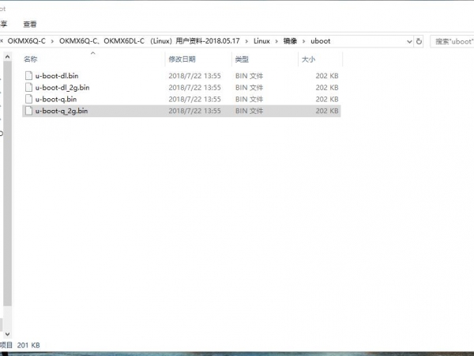This screenshot has width=474, height=356.
Task: Click the highlighted u-boot-q_2g.bin file icon
Action: pyautogui.click(x=29, y=112)
